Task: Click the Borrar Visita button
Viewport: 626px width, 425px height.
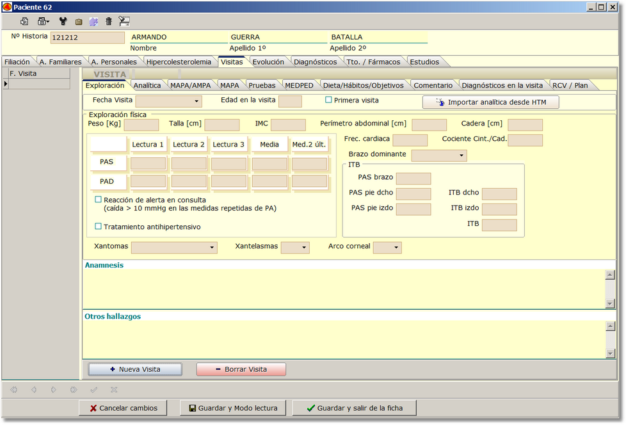Action: pos(241,369)
